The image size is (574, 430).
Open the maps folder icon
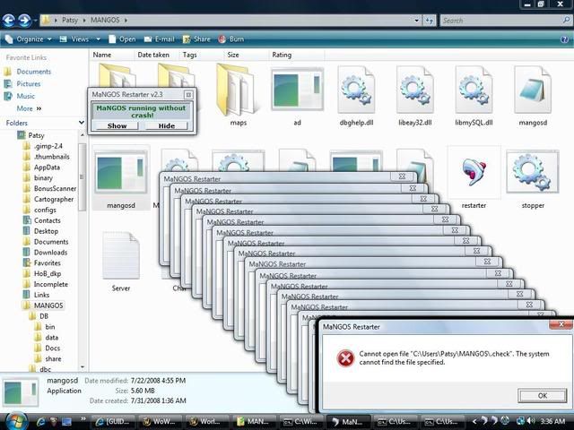pyautogui.click(x=238, y=90)
